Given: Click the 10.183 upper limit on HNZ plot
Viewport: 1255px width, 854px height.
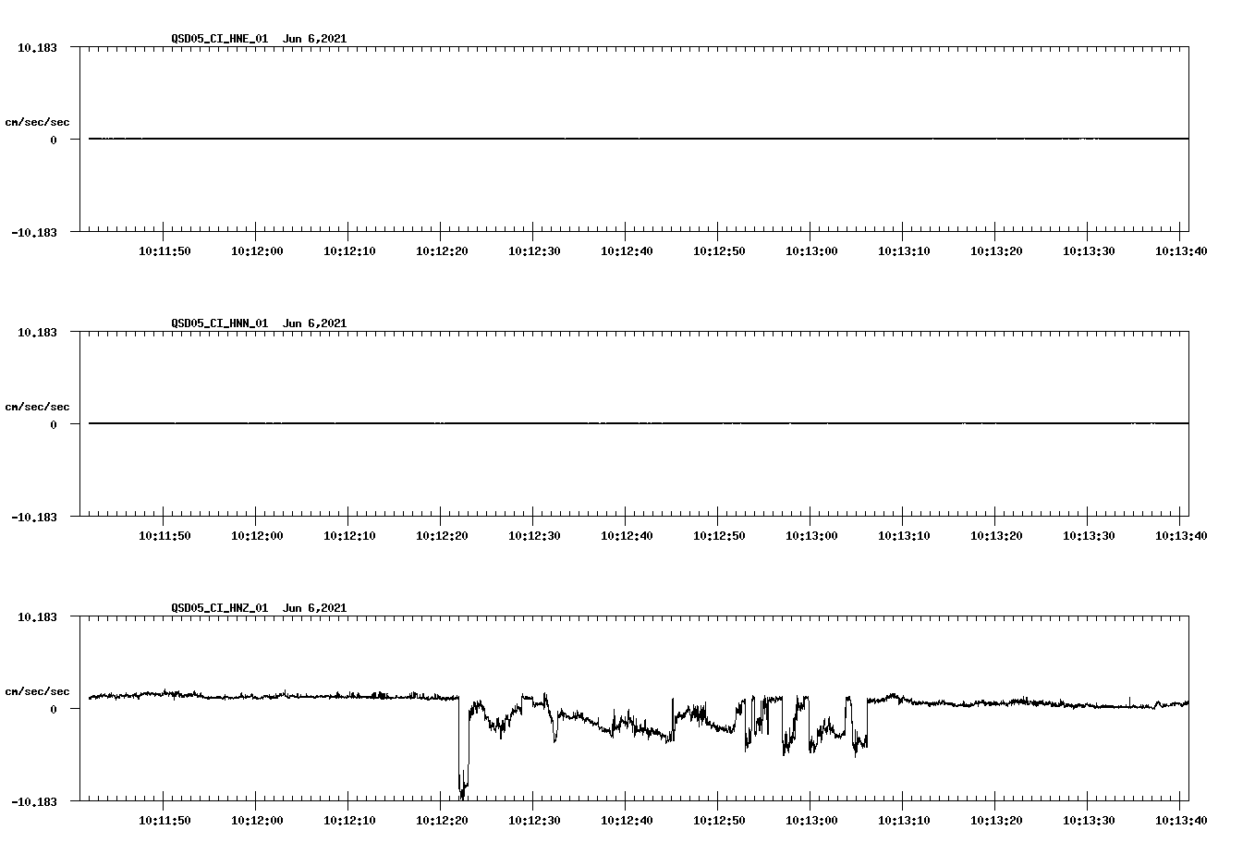Looking at the screenshot, I should [x=37, y=616].
